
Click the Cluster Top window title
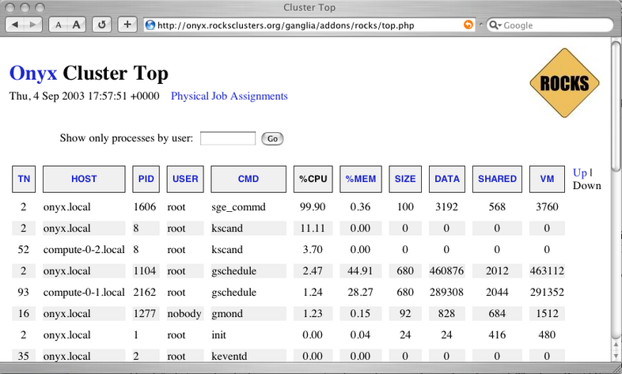click(x=309, y=8)
